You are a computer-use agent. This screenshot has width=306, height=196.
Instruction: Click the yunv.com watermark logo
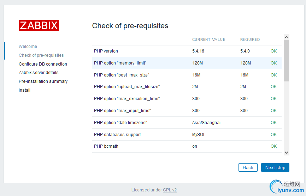[286, 187]
